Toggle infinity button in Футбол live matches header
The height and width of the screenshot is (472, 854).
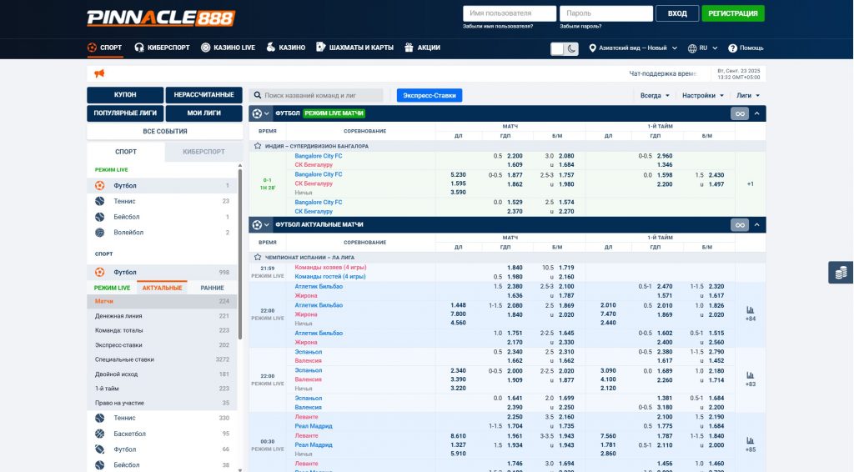tap(739, 113)
